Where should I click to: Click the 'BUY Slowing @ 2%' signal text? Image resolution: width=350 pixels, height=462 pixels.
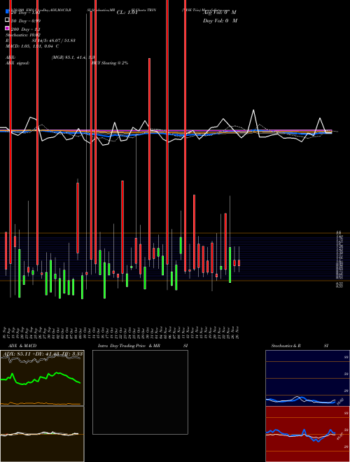click(x=110, y=63)
